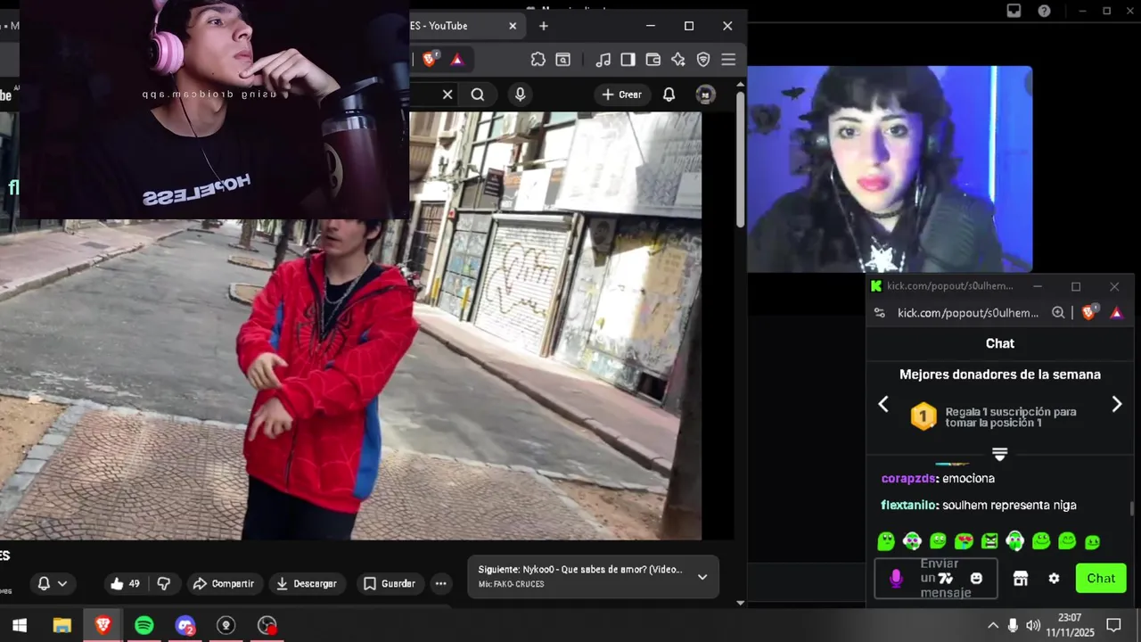Insert the first green emote

886,541
